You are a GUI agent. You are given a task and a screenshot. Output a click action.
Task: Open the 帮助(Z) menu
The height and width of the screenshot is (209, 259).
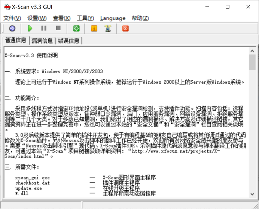tap(140, 18)
